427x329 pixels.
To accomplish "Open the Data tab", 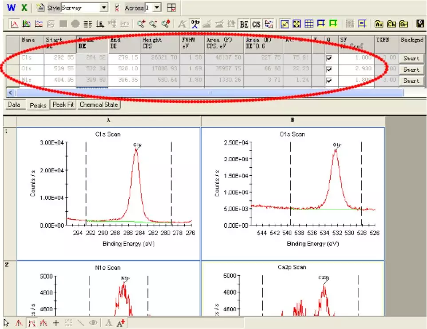I will click(14, 105).
